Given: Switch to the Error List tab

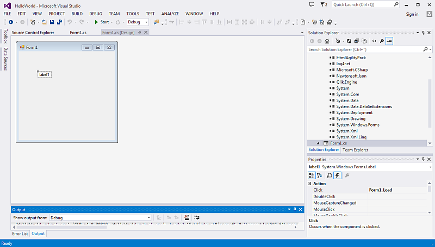Looking at the screenshot, I should [x=20, y=233].
